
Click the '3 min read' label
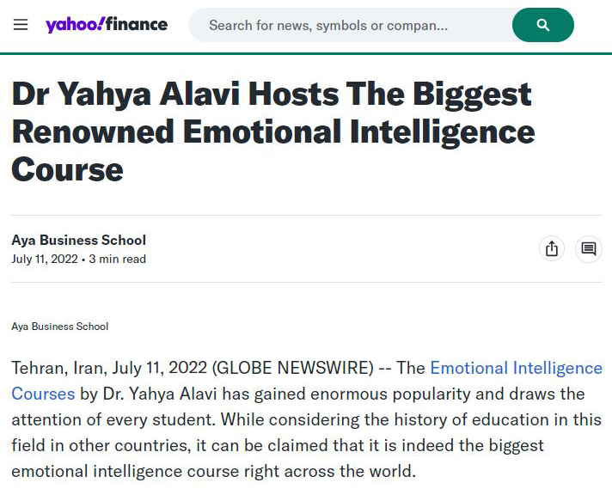[118, 259]
